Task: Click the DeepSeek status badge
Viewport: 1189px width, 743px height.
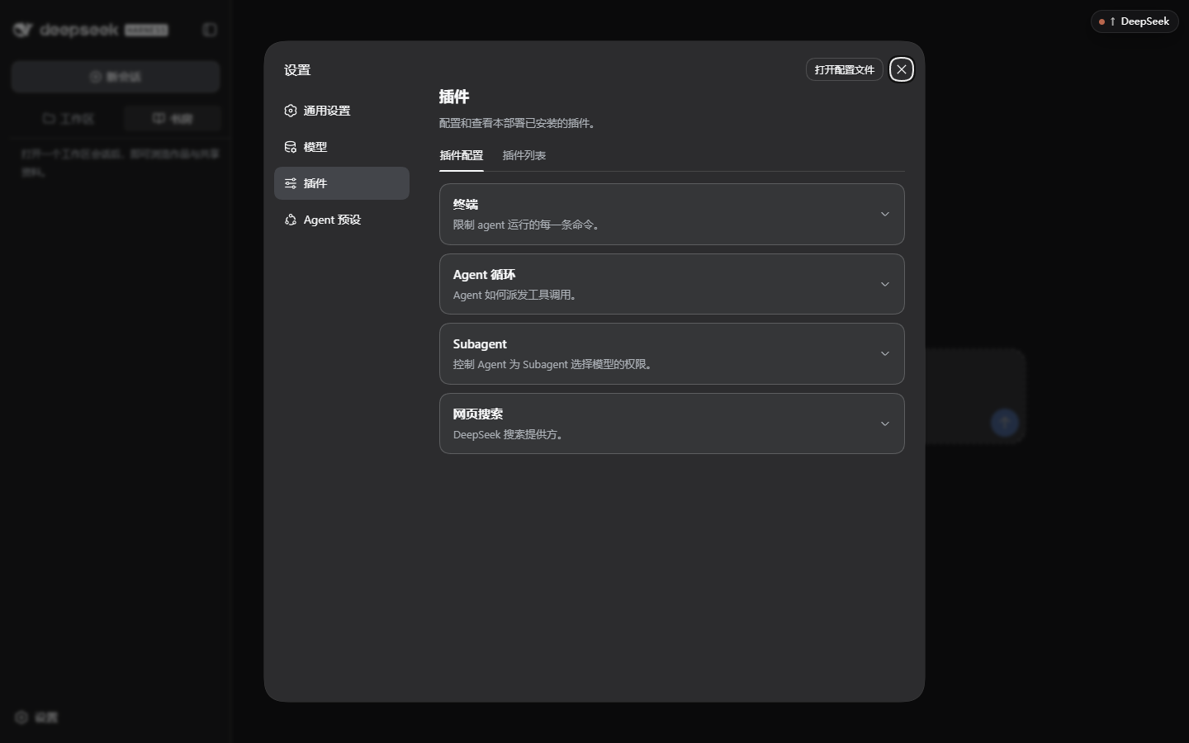Action: [1135, 21]
